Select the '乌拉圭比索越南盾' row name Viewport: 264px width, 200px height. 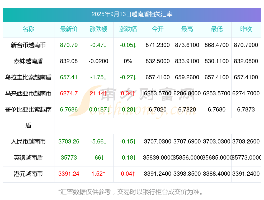click(x=28, y=77)
